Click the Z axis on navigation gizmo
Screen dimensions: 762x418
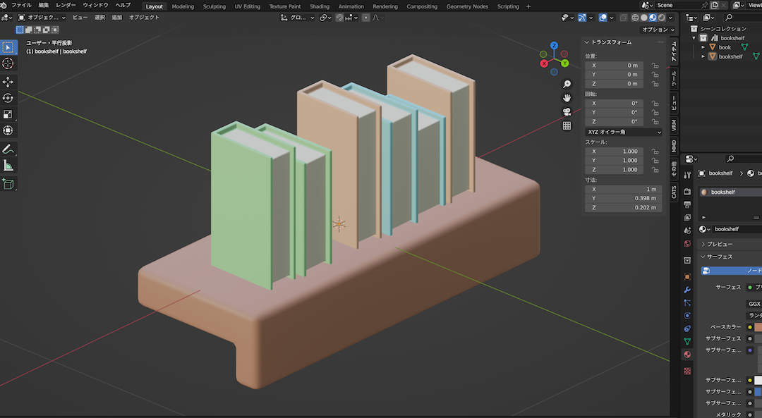click(554, 46)
